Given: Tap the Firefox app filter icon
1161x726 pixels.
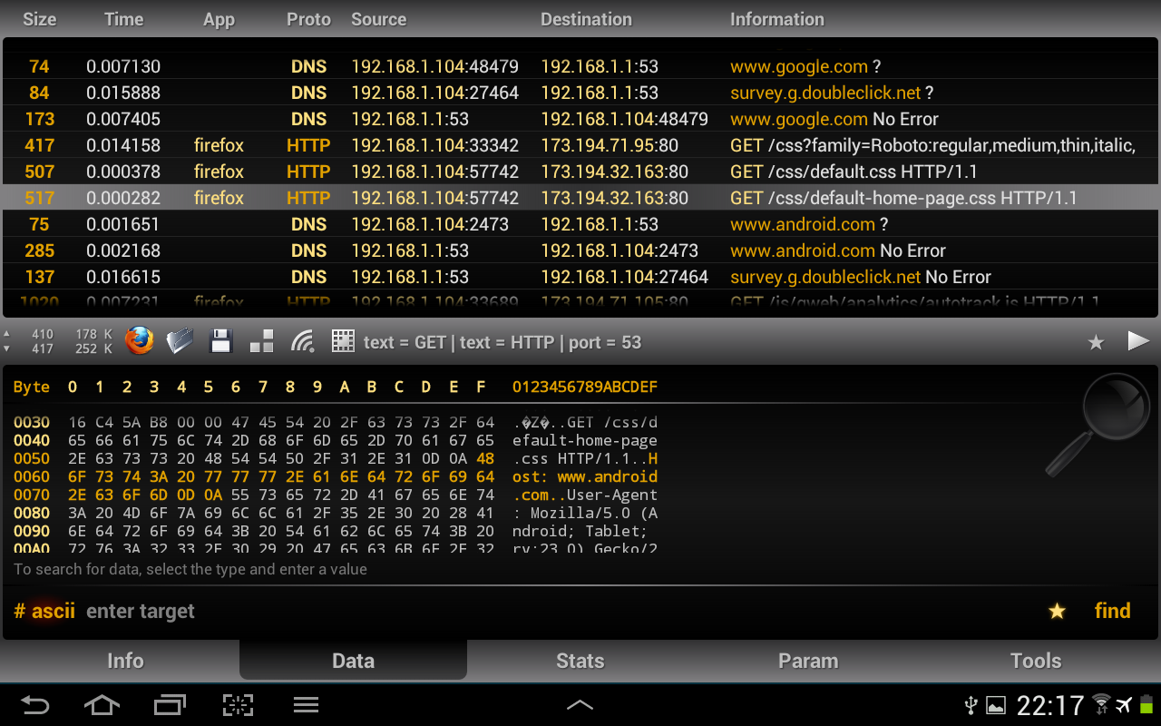Looking at the screenshot, I should (x=140, y=341).
